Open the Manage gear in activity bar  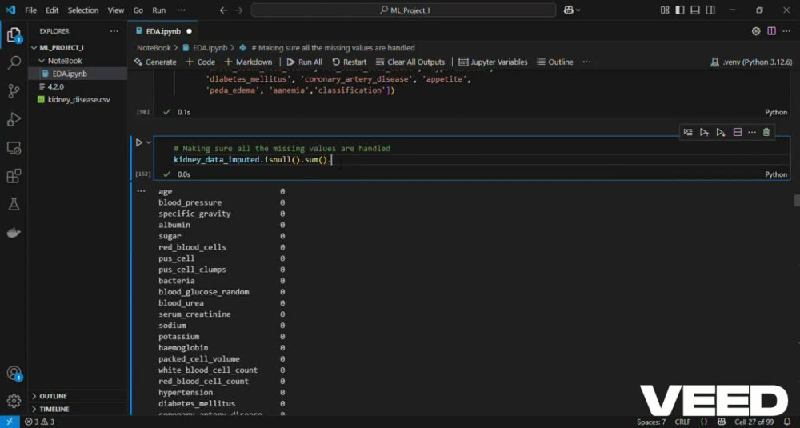point(14,401)
